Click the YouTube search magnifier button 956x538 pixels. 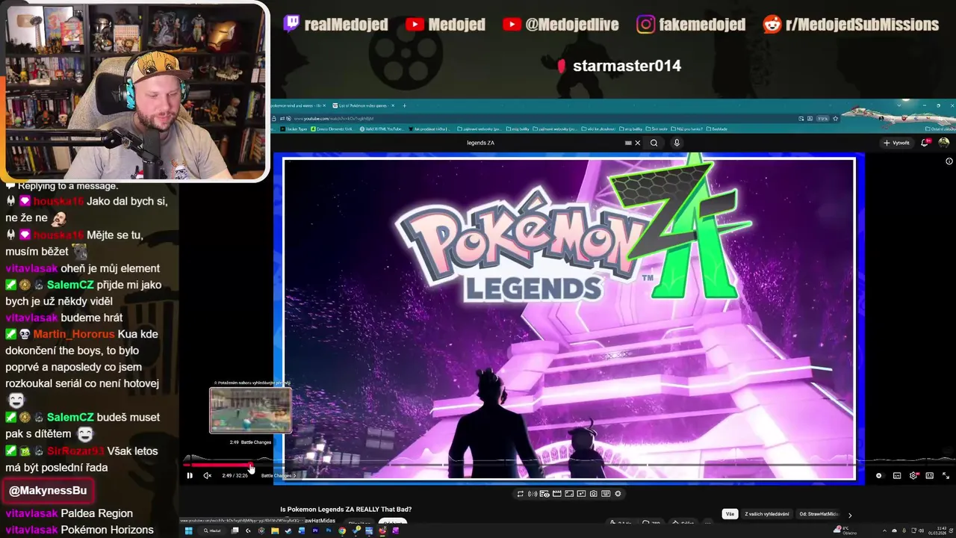[x=654, y=143]
